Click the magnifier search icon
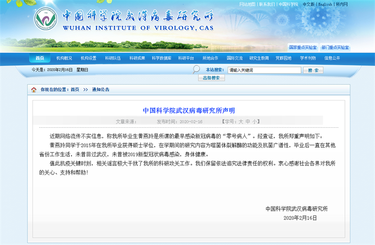375x245 pixels. point(196,70)
